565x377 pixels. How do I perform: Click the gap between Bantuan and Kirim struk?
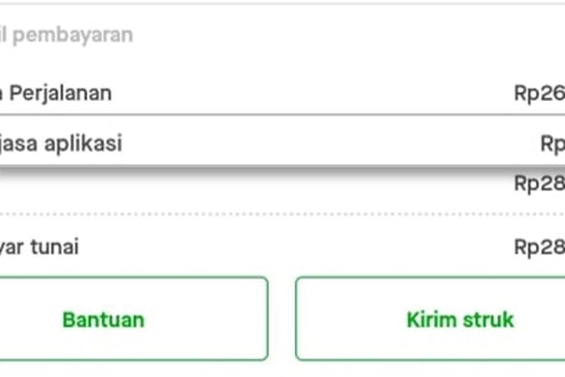click(x=282, y=320)
